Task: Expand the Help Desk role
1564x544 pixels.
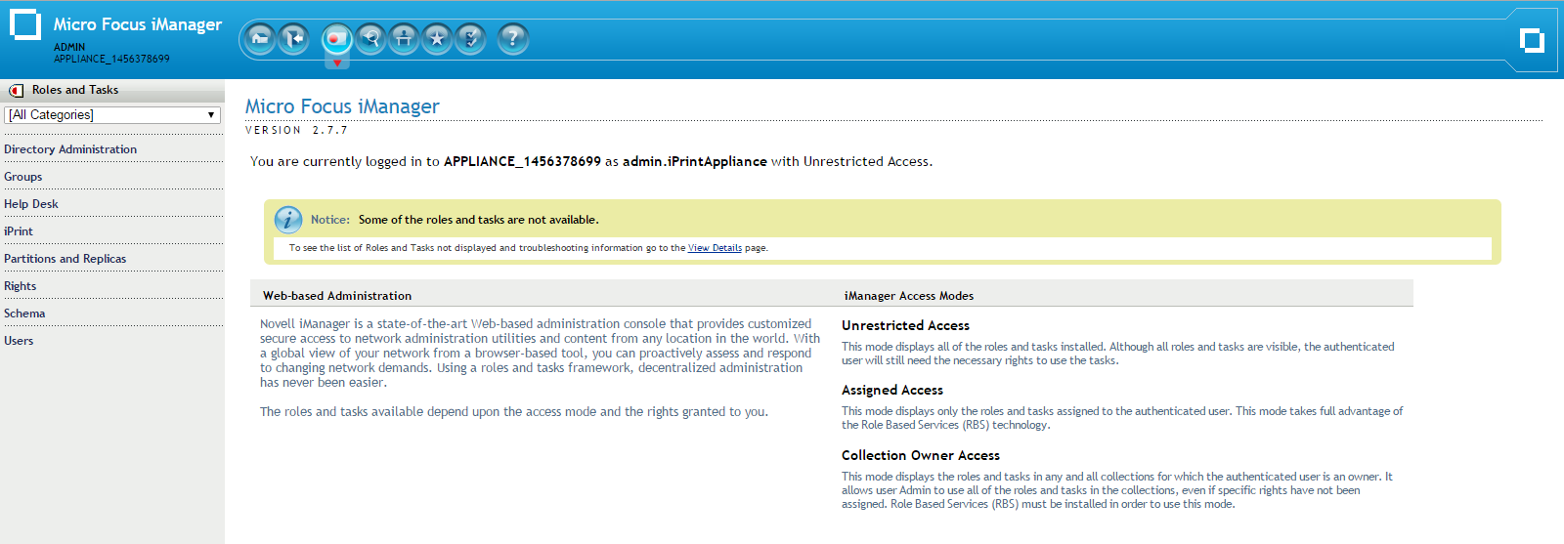Action: click(x=31, y=204)
